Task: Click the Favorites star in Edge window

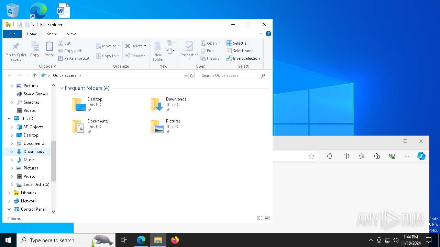Action: 311,156
